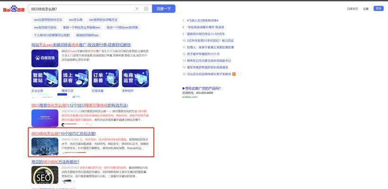Select related chip seo官网优化详细方法
388x189 pixels.
[x=103, y=19]
